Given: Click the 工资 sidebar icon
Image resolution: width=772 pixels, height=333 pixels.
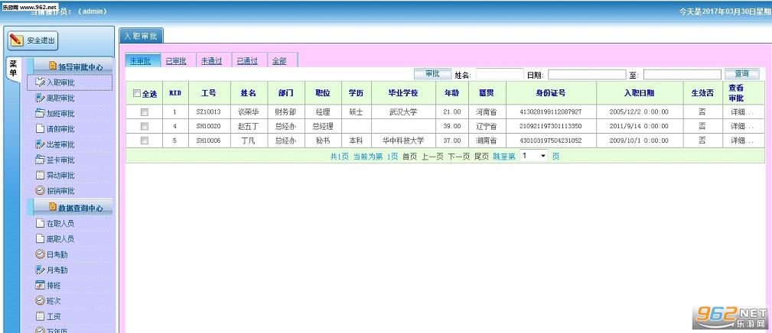Looking at the screenshot, I should 41,316.
